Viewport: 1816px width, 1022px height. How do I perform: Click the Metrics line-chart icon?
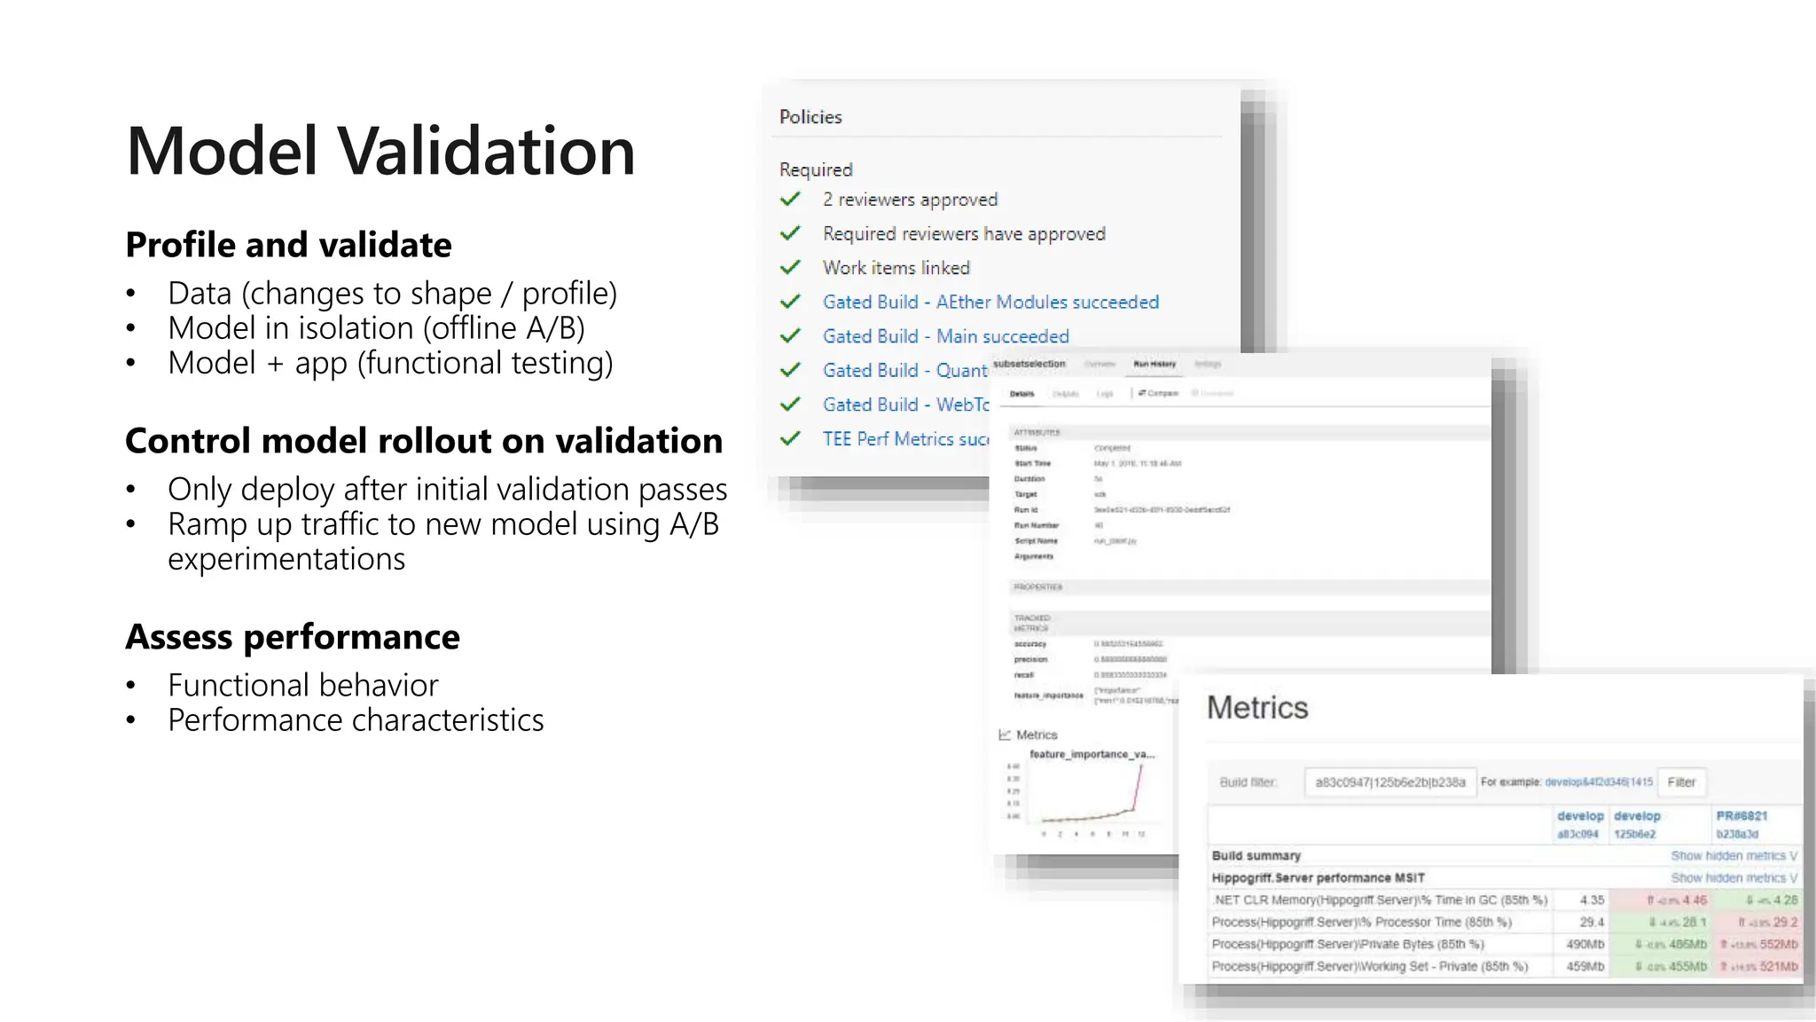pyautogui.click(x=1005, y=735)
